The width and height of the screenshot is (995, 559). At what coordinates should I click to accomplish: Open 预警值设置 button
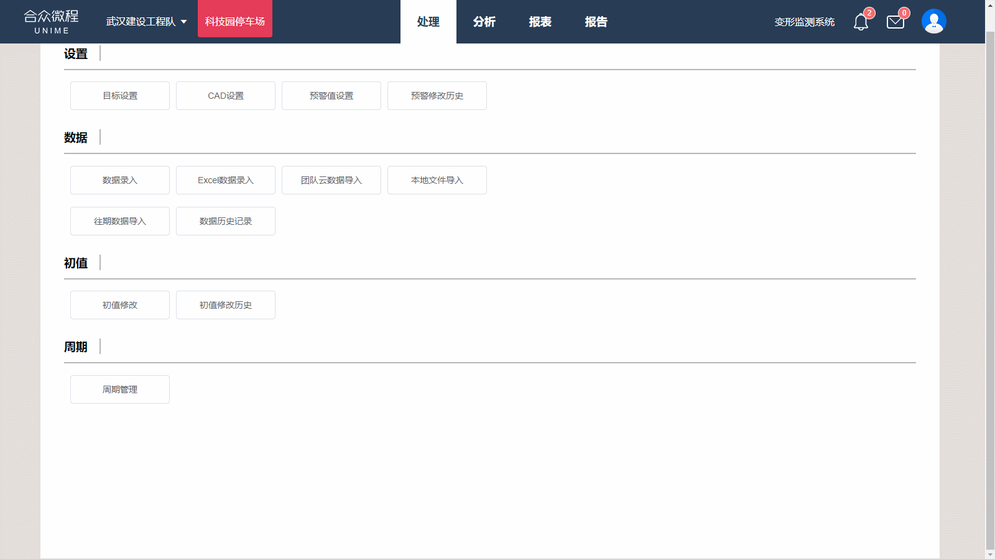331,96
